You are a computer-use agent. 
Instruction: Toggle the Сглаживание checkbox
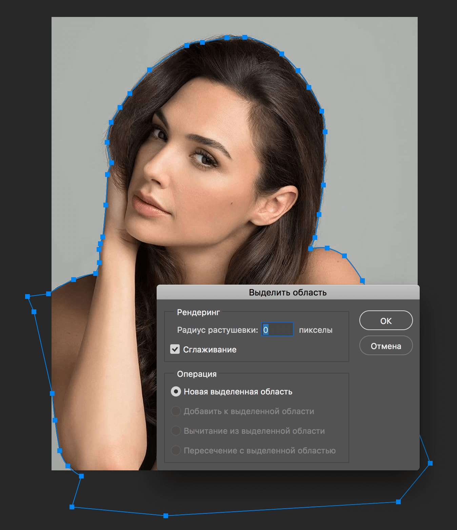[x=175, y=349]
